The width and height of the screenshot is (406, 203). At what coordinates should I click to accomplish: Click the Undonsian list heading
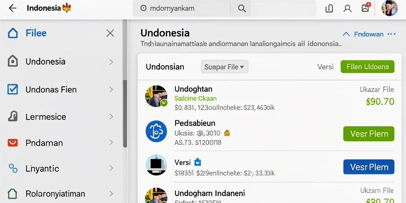point(165,67)
